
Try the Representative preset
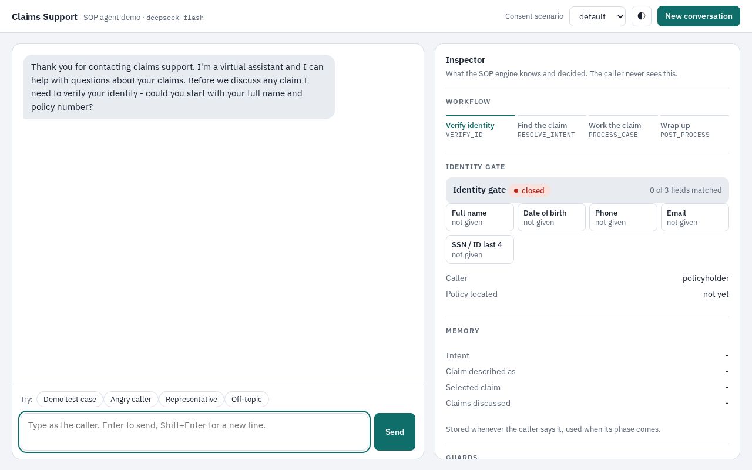pos(192,399)
